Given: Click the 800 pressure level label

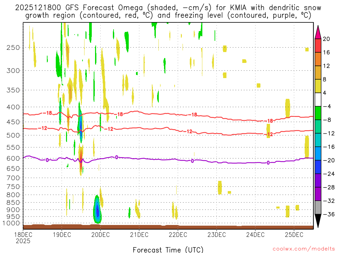Looking at the screenshot, I should pyautogui.click(x=13, y=195).
